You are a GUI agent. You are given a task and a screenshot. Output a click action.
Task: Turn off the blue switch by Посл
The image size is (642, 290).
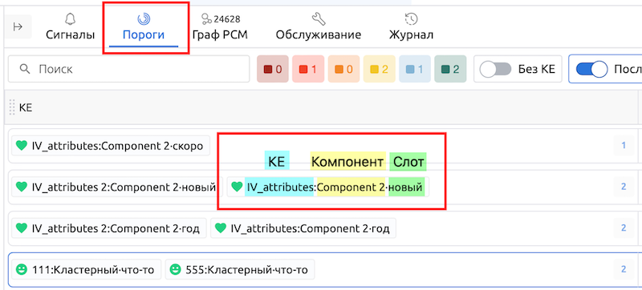(591, 69)
